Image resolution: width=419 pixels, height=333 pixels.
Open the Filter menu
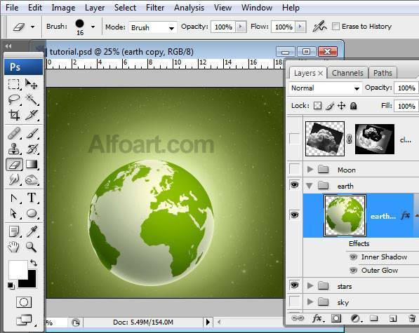155,8
